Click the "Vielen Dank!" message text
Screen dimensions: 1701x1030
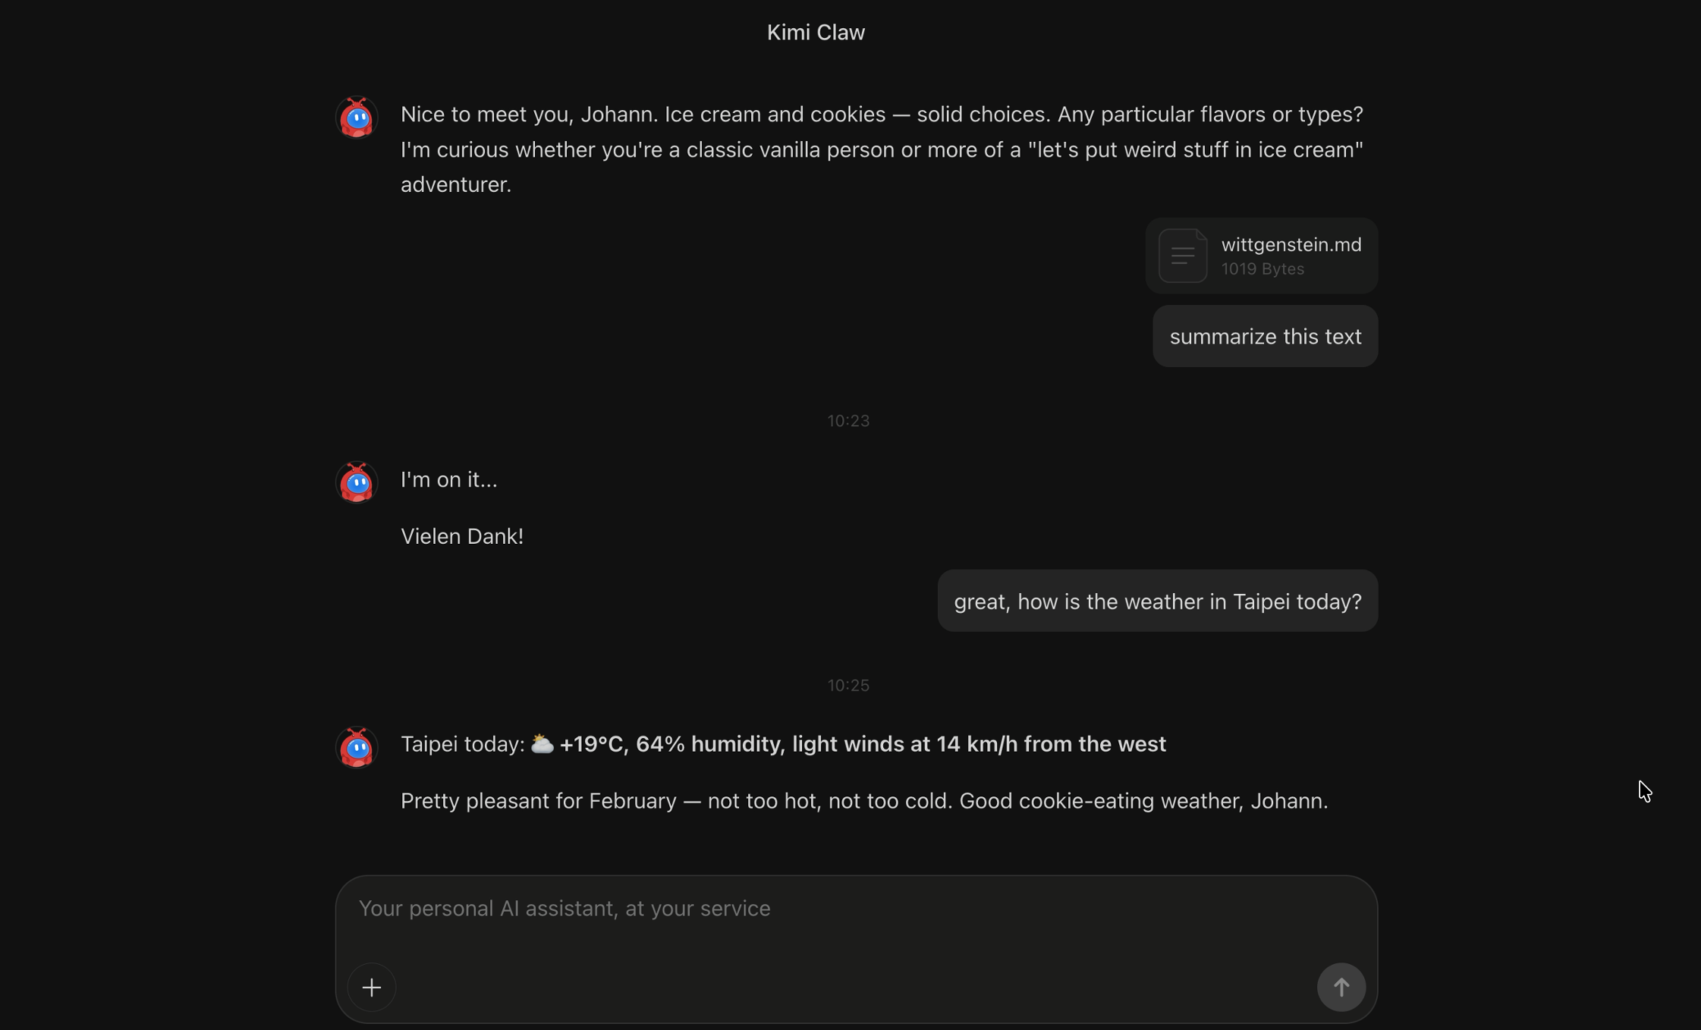point(462,537)
